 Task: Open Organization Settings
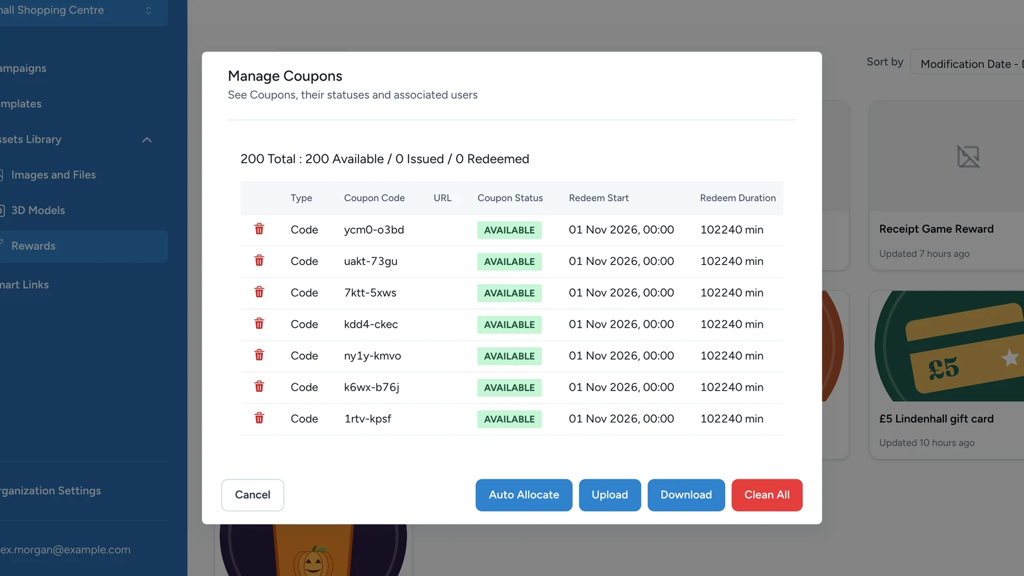coord(51,491)
